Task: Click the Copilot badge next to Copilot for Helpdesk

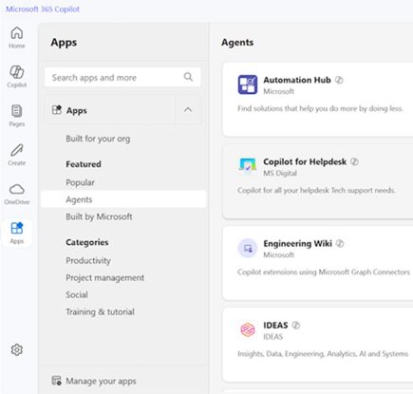Action: click(354, 161)
